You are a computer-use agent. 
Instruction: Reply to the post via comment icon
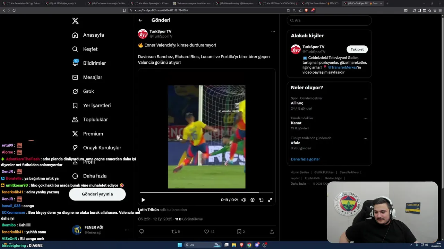click(x=142, y=231)
